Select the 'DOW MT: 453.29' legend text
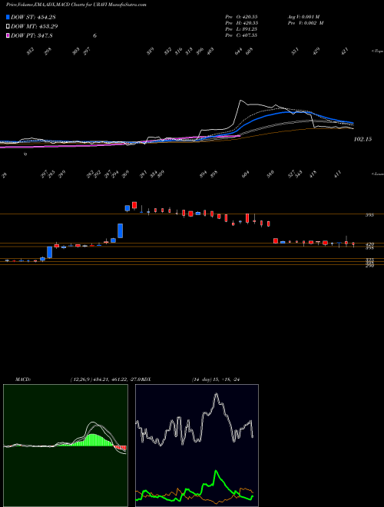The image size is (384, 507). pos(35,26)
